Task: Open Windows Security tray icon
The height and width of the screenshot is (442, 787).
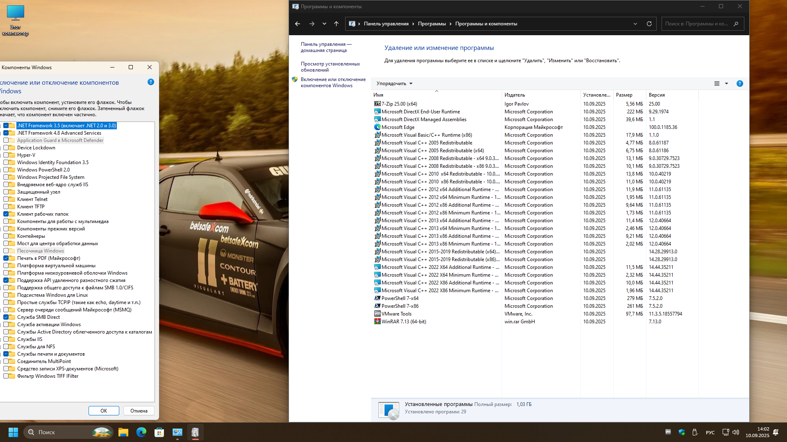Action: pos(682,432)
